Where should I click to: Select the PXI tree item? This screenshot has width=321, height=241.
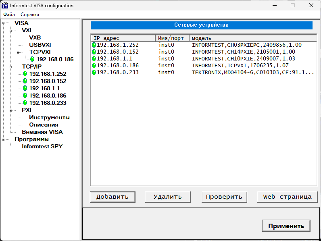26,110
